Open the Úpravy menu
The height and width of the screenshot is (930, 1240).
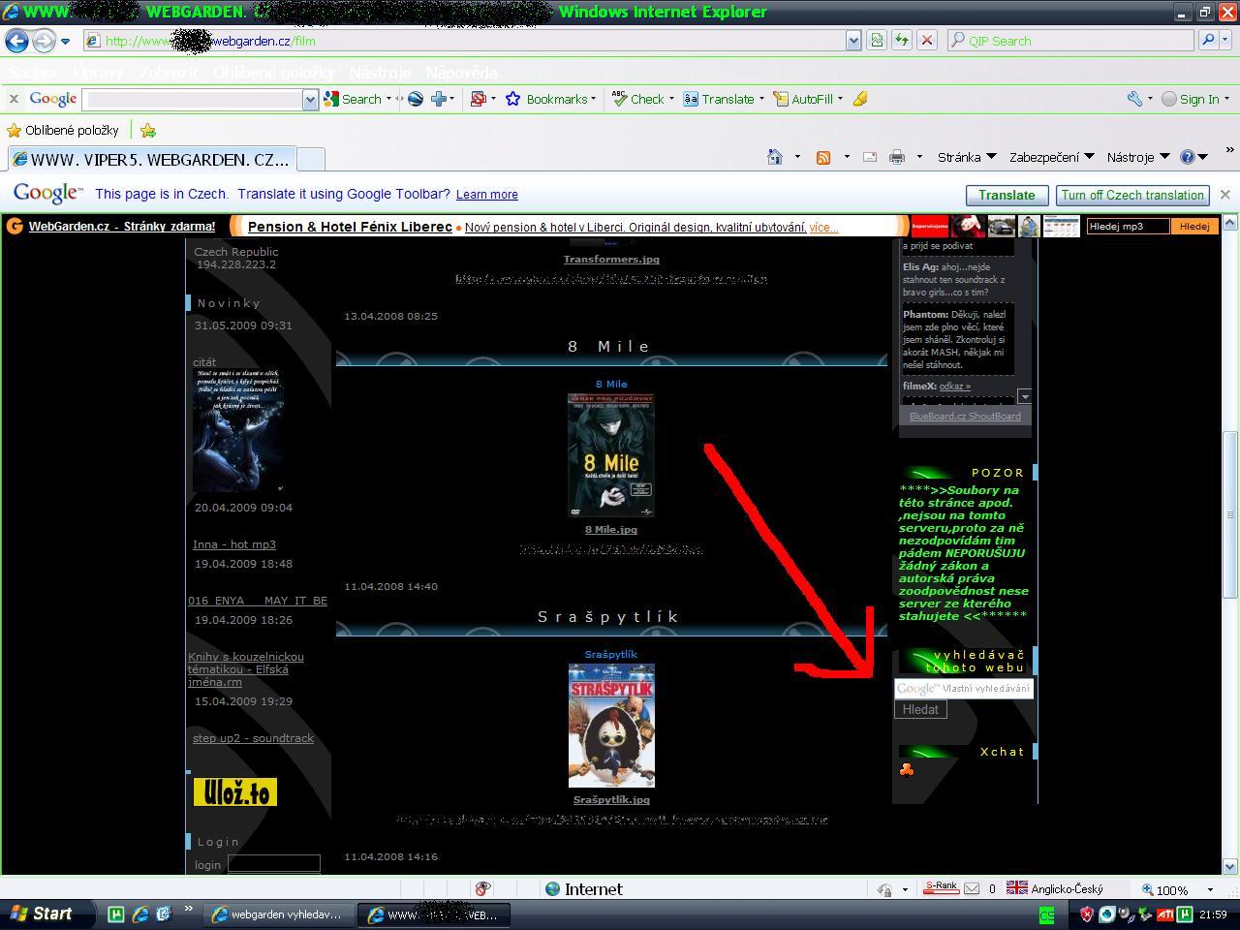(98, 73)
